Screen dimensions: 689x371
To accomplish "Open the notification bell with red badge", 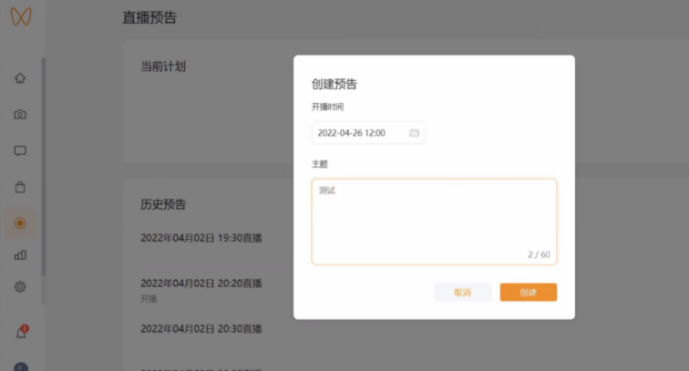I will [22, 332].
